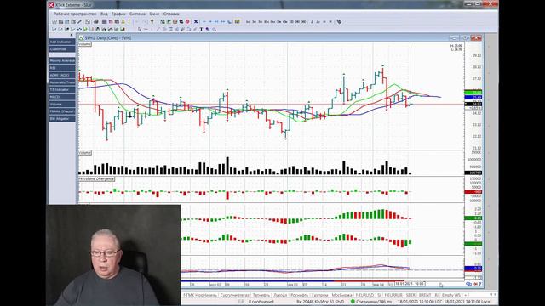545x306 pixels.
Task: Add the Moving Average indicator
Action: pos(62,60)
